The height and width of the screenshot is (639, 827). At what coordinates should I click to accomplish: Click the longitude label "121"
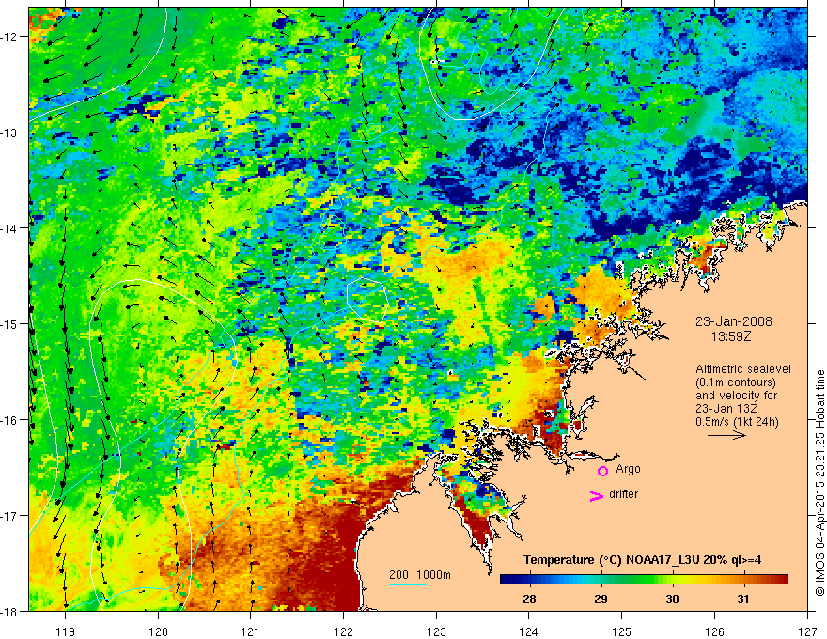[x=251, y=631]
